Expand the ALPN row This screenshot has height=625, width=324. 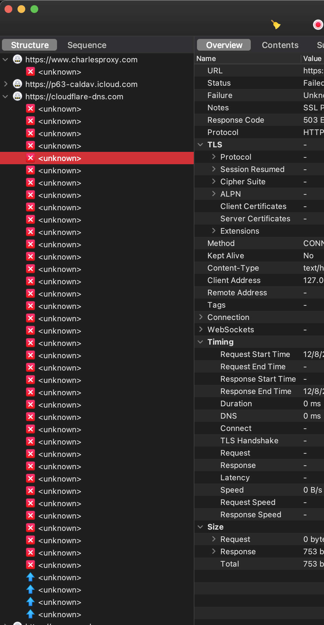click(x=214, y=194)
